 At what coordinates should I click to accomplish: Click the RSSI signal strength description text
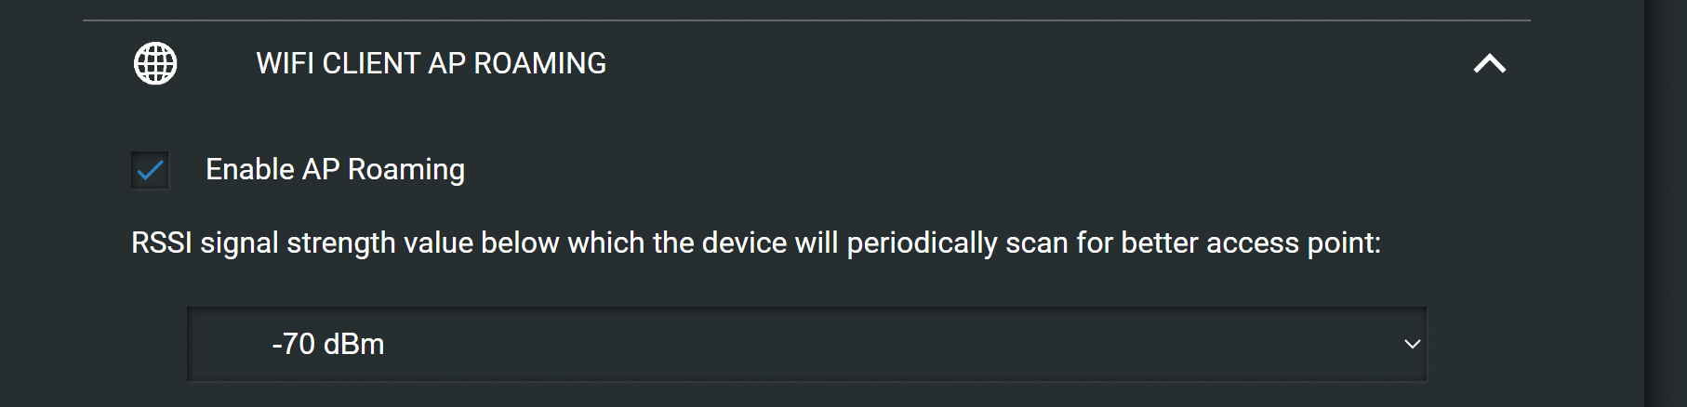[x=756, y=243]
